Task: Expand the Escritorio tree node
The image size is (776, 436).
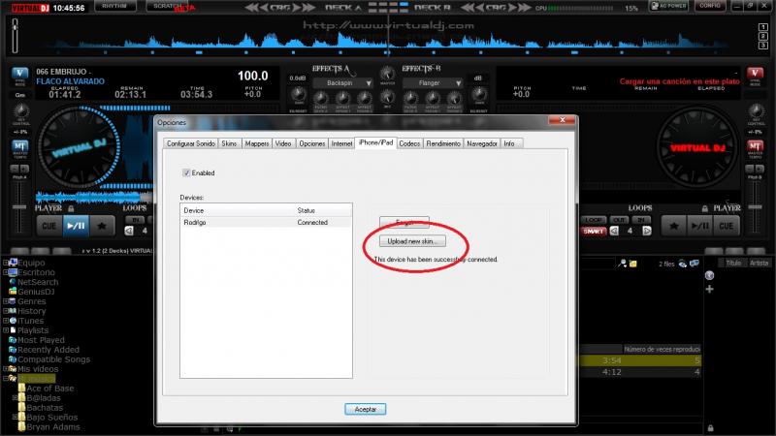Action: pyautogui.click(x=6, y=272)
